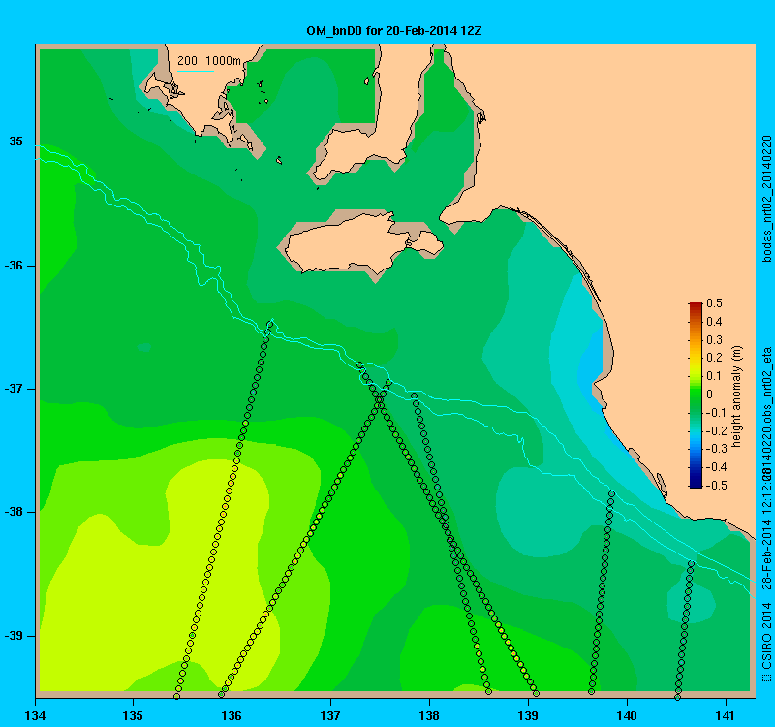The width and height of the screenshot is (775, 727).
Task: Click the colorbar value 0.2
Action: 715,358
